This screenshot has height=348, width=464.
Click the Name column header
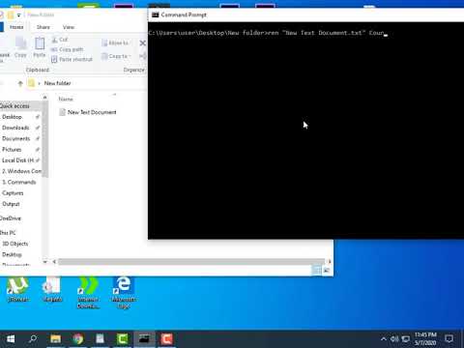66,99
